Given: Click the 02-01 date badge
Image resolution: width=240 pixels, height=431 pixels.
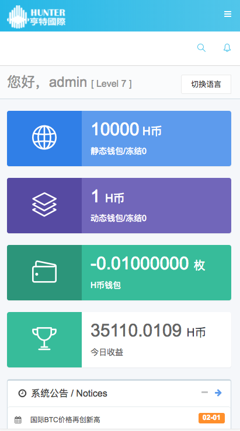Looking at the screenshot, I should coord(211,418).
